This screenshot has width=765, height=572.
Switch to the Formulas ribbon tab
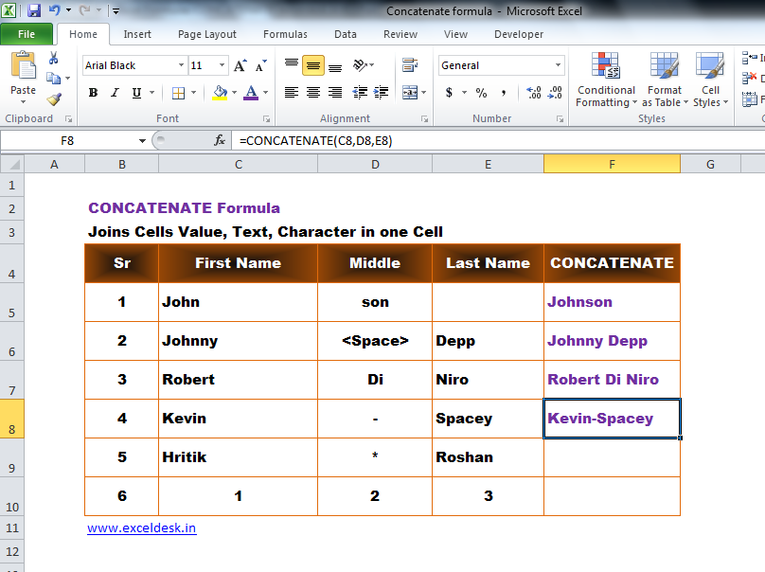click(x=285, y=33)
